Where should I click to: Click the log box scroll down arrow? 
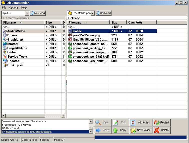tap(91, 131)
